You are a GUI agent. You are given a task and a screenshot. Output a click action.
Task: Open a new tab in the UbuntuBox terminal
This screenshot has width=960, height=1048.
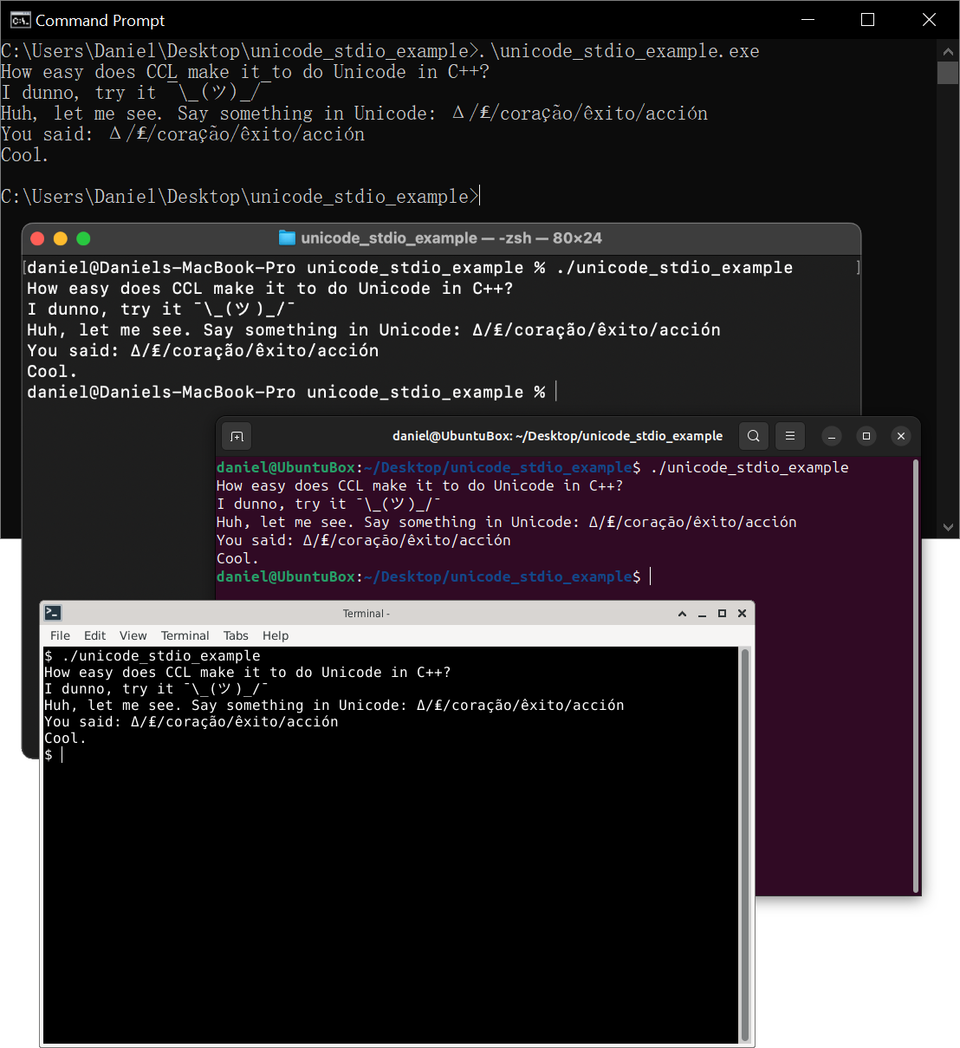pyautogui.click(x=237, y=436)
